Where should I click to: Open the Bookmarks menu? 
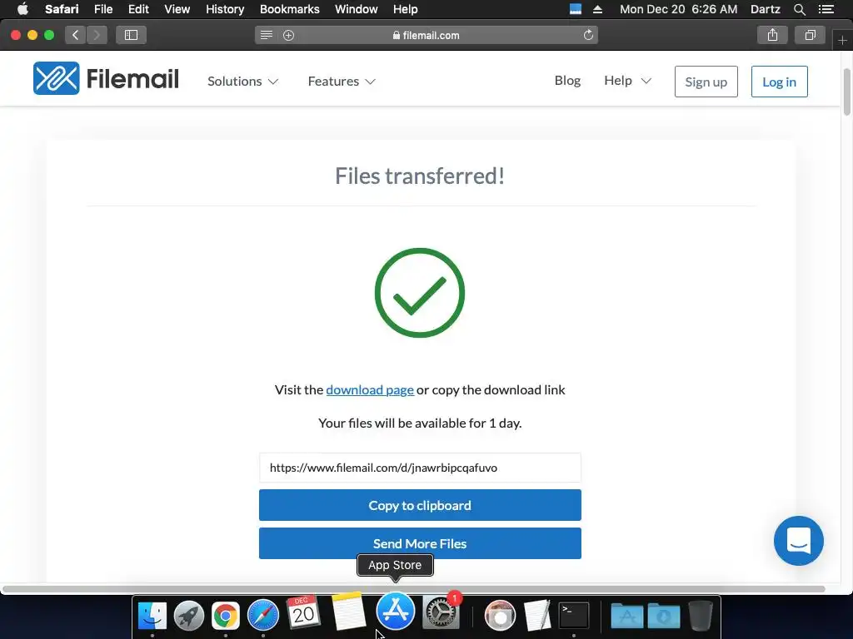point(289,9)
